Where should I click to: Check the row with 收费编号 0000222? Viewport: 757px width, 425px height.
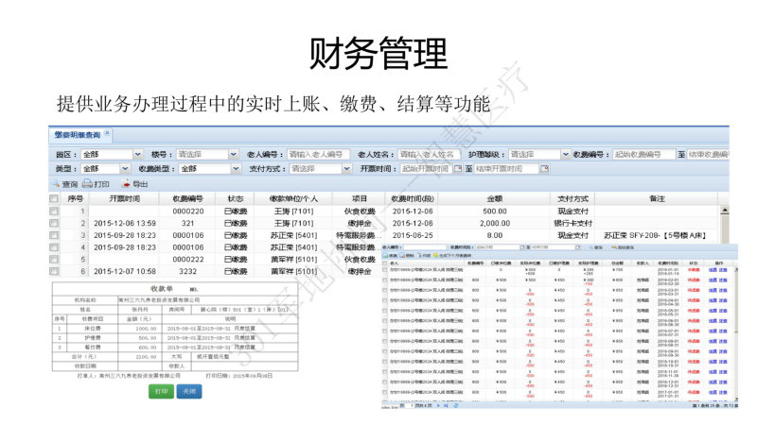pyautogui.click(x=54, y=259)
